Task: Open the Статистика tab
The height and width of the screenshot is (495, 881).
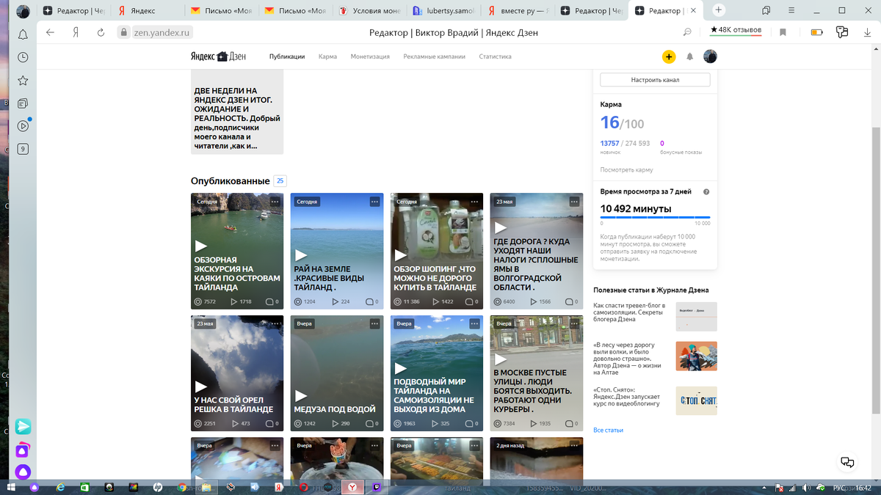Action: (x=495, y=56)
